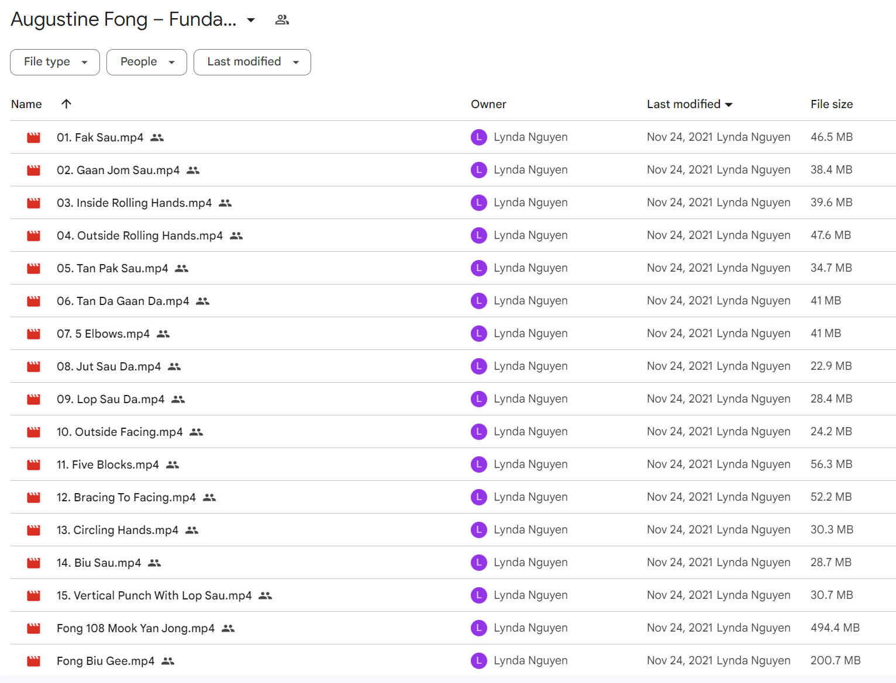Click the 22.9 MB file size value
This screenshot has width=896, height=683.
[x=831, y=366]
